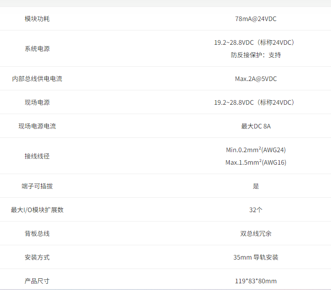Viewport: 331px width, 290px height.
Task: Click the 内部总线供电电流 label
Action: [x=37, y=79]
